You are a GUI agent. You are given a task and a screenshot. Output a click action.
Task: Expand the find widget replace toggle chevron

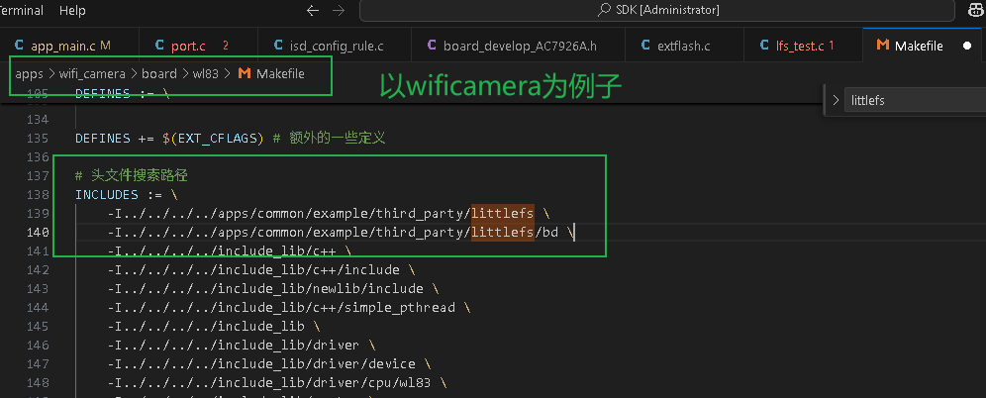(836, 100)
